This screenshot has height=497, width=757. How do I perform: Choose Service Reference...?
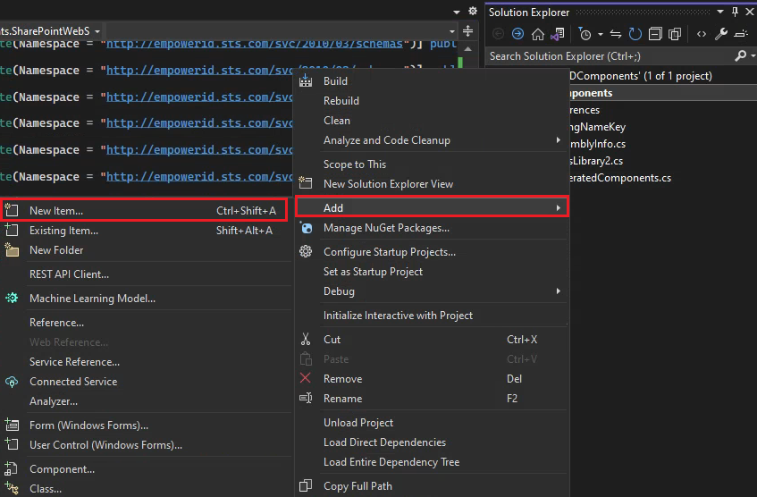pyautogui.click(x=145, y=362)
